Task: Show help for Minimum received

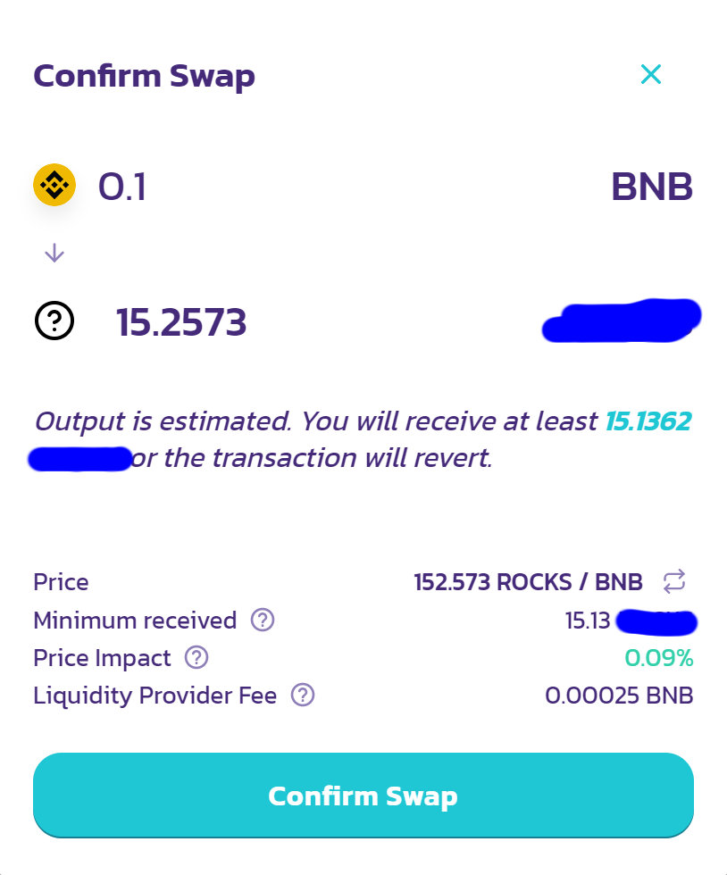Action: coord(263,620)
